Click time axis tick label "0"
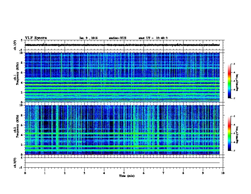The height and width of the screenshot is (194, 251). [x=25, y=173]
